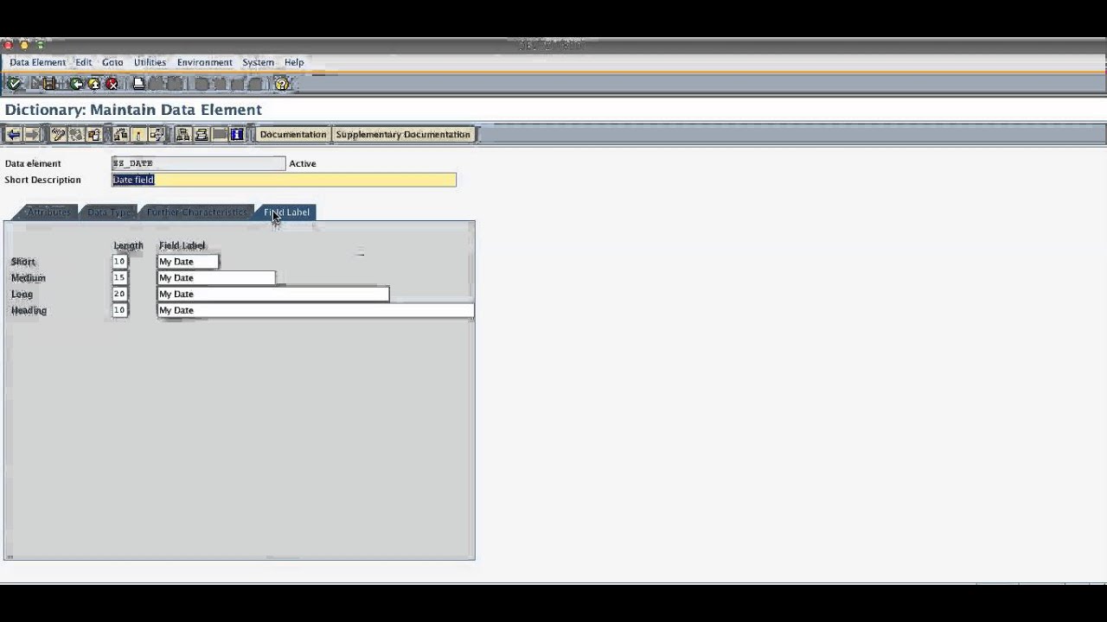Click the Documentation button
Viewport: 1107px width, 622px height.
[293, 135]
